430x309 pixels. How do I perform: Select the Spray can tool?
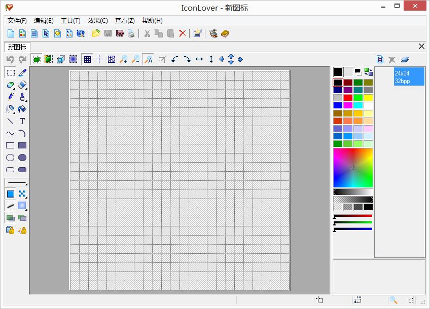(x=11, y=109)
